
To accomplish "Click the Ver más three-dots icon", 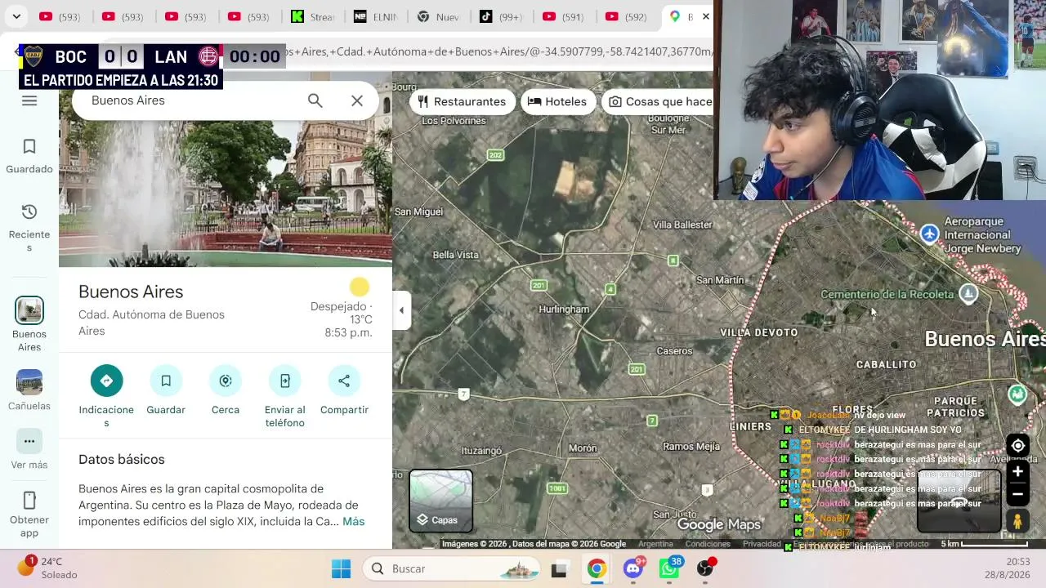I will coord(29,441).
